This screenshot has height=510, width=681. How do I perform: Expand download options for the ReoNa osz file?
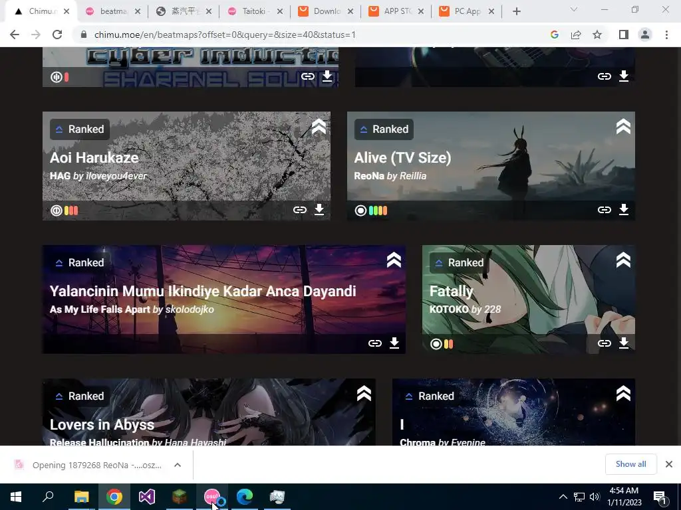pyautogui.click(x=178, y=465)
